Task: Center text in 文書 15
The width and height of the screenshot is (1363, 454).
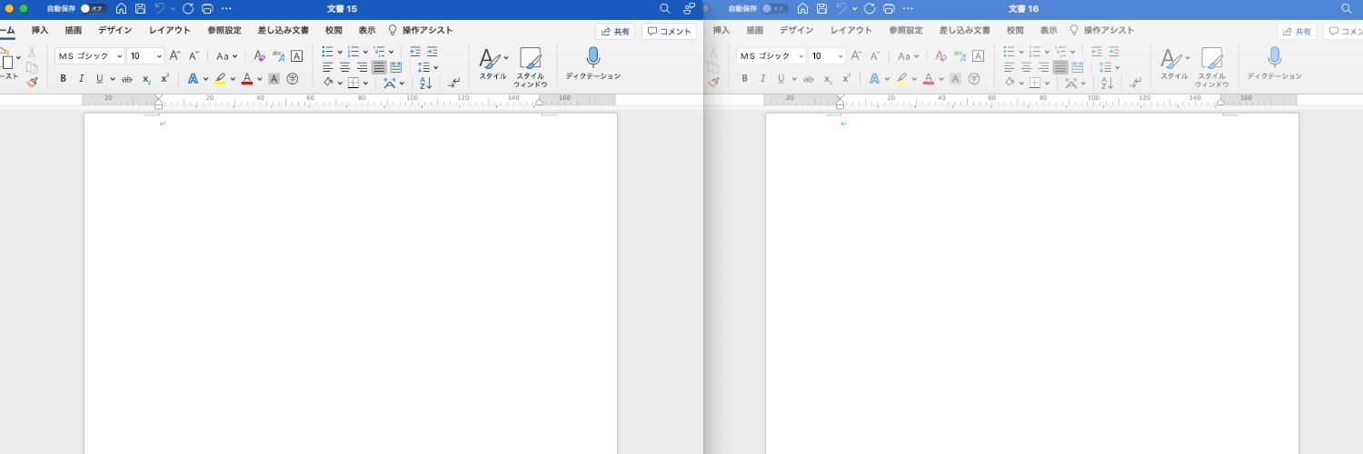Action: 344,67
